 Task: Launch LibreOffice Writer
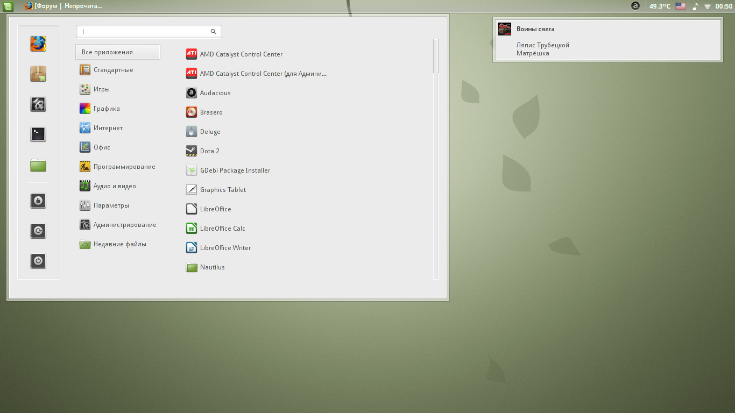pos(225,248)
